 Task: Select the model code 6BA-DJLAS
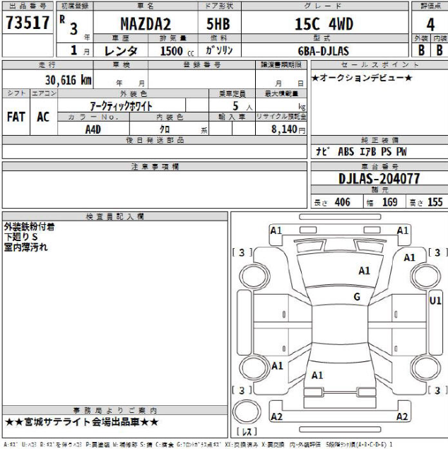pyautogui.click(x=322, y=50)
